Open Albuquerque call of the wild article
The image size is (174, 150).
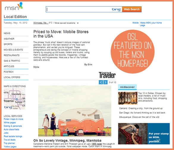coord(139,117)
